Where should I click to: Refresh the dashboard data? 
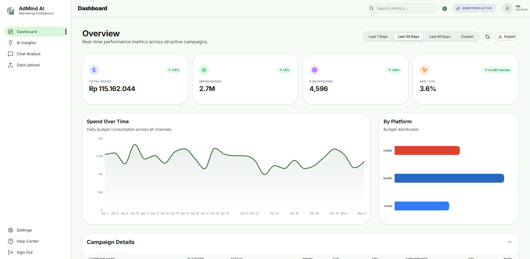pos(487,37)
